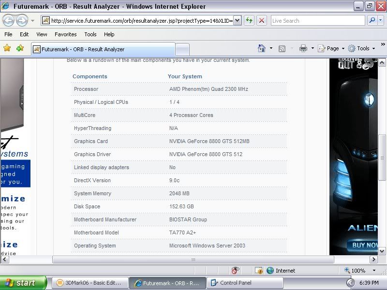Image resolution: width=387 pixels, height=290 pixels.
Task: Click the browser Forward arrow button
Action: [22, 21]
